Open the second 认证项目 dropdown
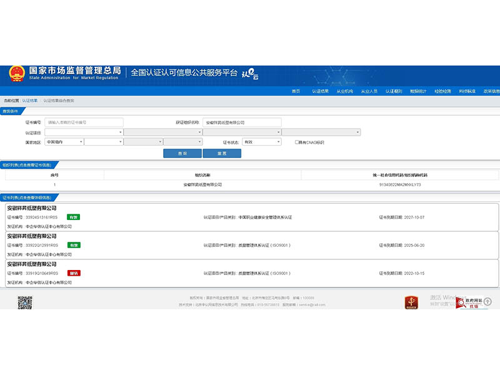 pos(163,132)
